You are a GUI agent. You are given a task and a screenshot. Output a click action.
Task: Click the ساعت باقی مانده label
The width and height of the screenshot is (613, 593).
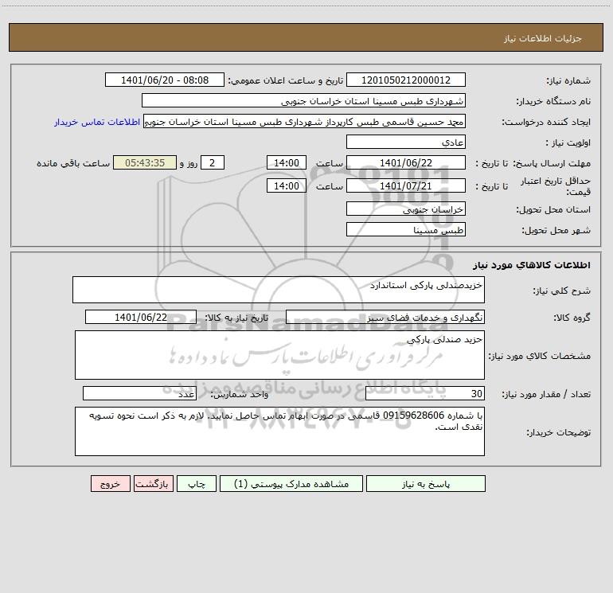[x=73, y=164]
